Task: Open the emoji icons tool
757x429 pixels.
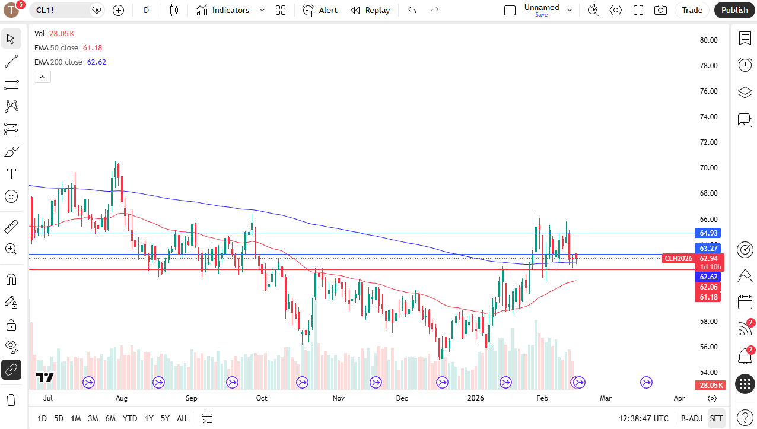Action: tap(11, 196)
